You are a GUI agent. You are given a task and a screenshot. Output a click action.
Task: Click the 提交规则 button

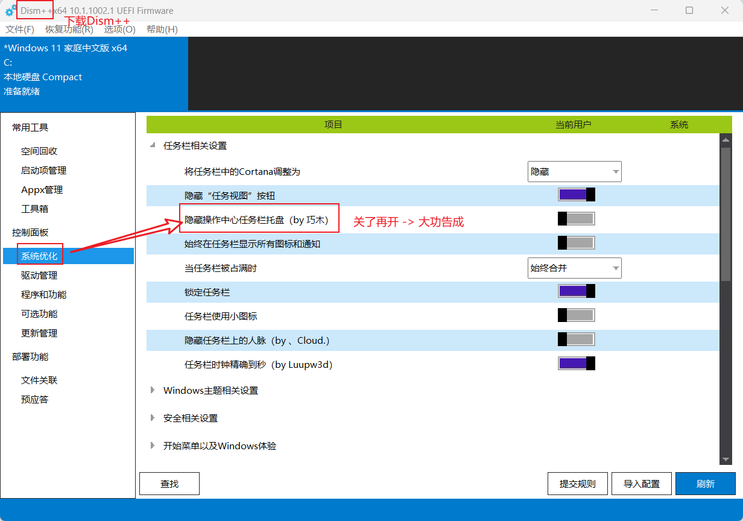(x=578, y=484)
